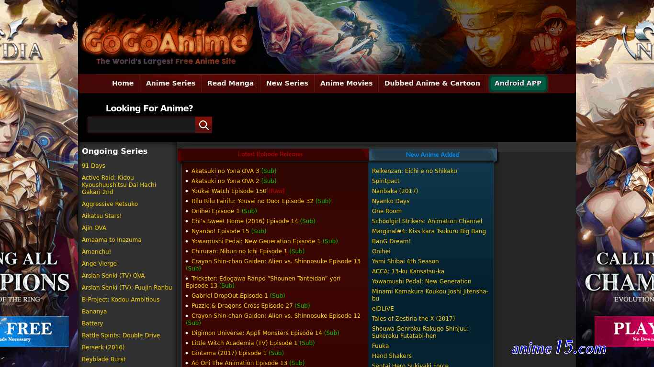Open Akatsuki no Yona OVA 3 link
Viewport: 654px width, 367px height.
click(225, 171)
